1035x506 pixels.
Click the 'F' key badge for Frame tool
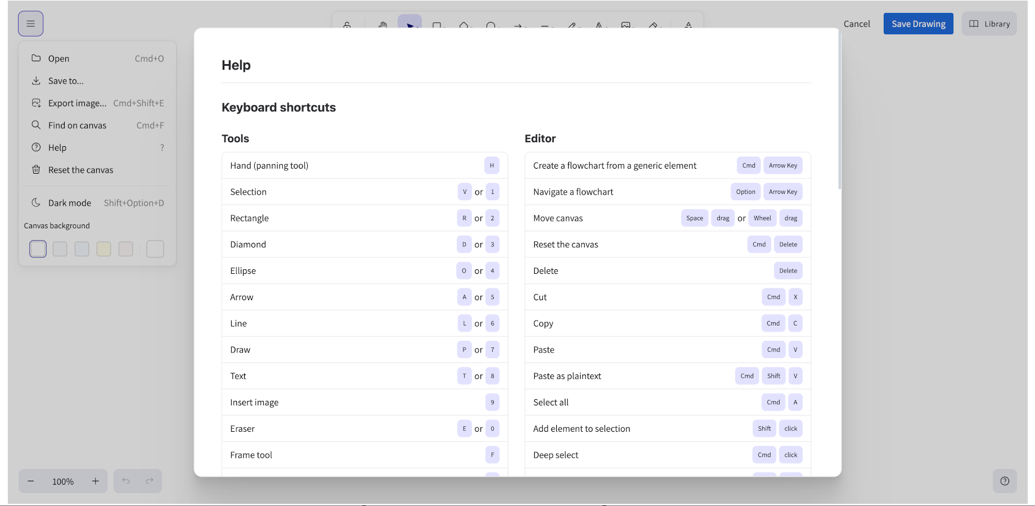(x=492, y=455)
